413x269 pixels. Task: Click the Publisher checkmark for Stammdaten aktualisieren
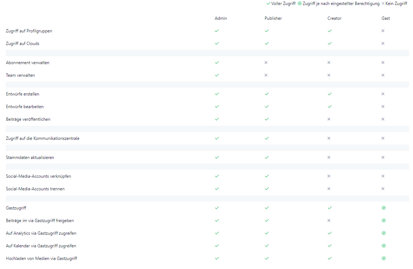[267, 157]
